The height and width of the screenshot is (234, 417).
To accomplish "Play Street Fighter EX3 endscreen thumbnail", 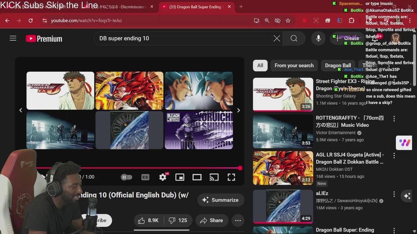I will pos(60,91).
